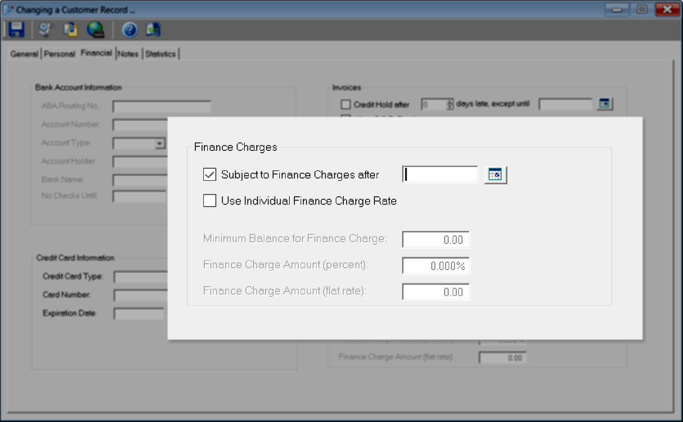683x422 pixels.
Task: Click the Expiration Date field
Action: click(x=139, y=314)
